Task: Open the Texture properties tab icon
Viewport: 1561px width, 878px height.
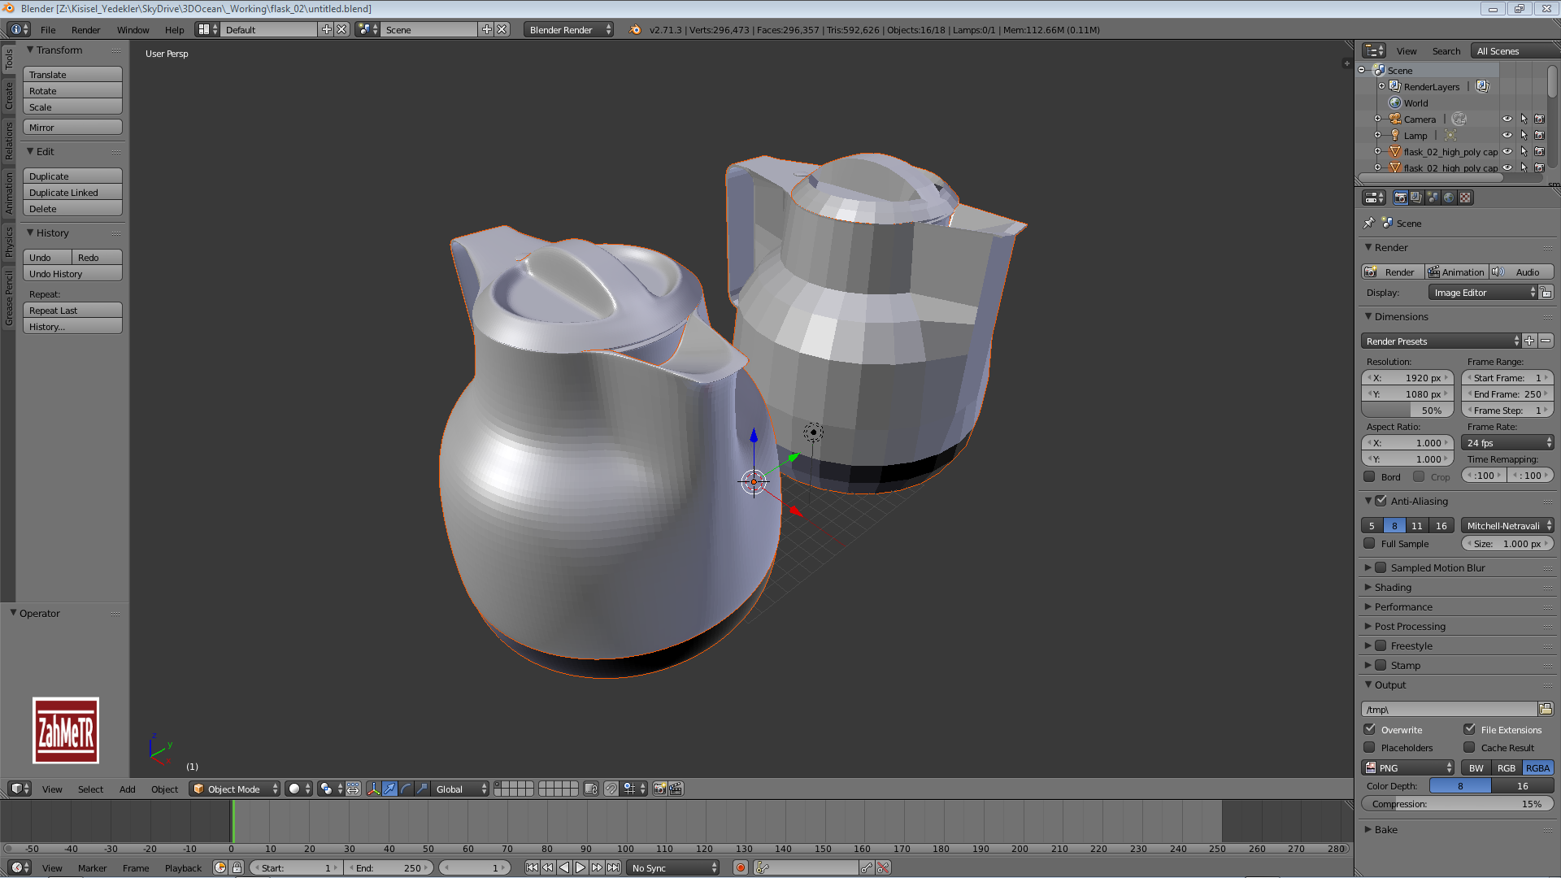Action: point(1465,198)
